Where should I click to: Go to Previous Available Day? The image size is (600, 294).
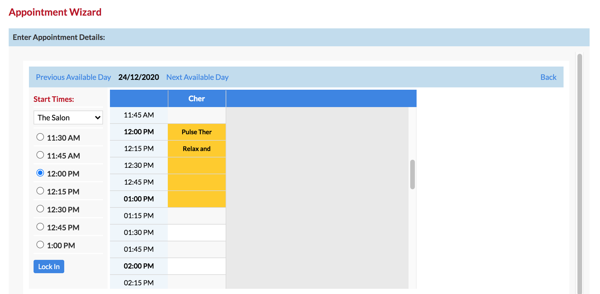pyautogui.click(x=73, y=77)
